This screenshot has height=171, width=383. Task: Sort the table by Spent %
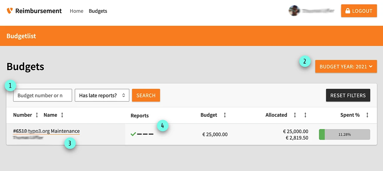pos(367,115)
